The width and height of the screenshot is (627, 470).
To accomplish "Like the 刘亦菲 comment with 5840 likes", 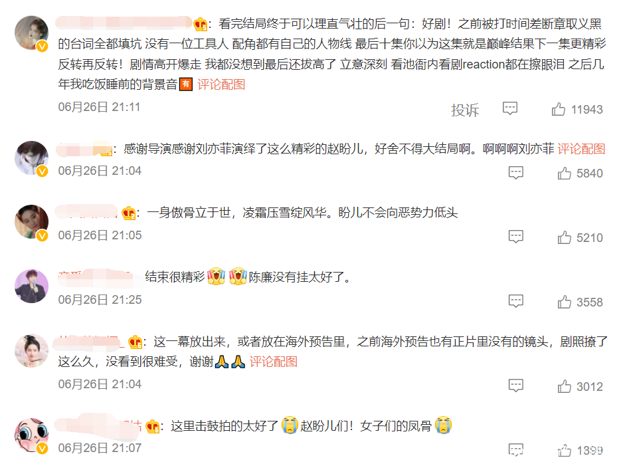I will [564, 173].
